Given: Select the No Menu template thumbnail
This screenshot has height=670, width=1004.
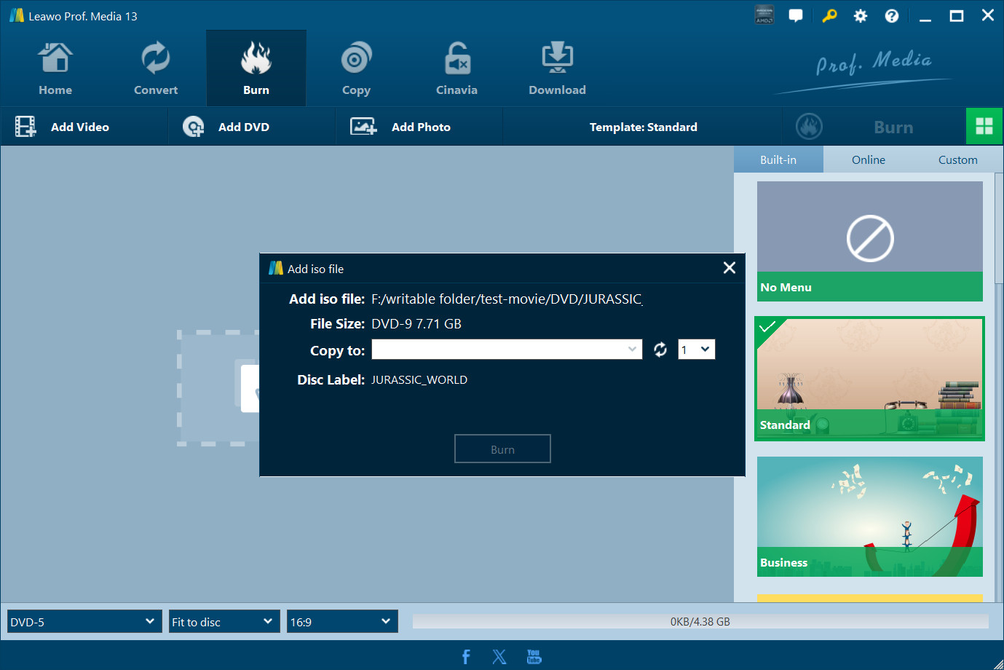Looking at the screenshot, I should 870,241.
